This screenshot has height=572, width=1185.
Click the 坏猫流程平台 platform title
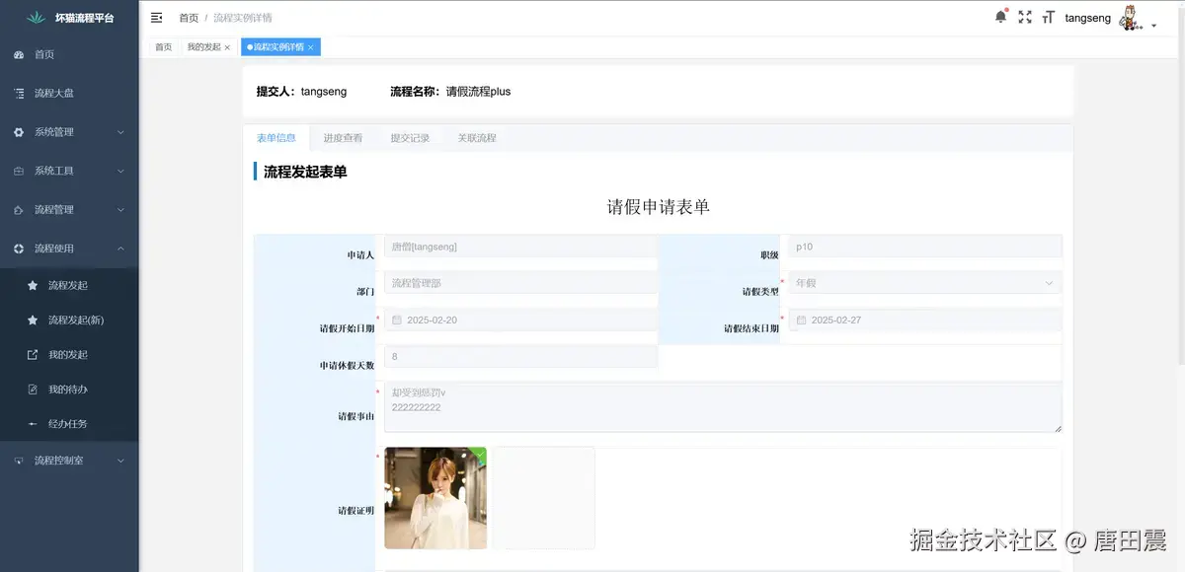(x=84, y=18)
